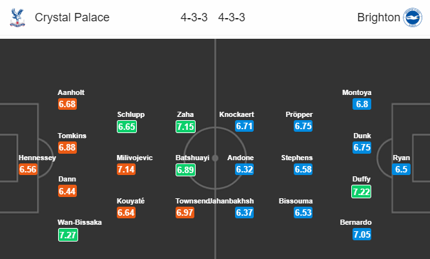Click Duffy's 7.22 green rating badge
Image resolution: width=430 pixels, height=259 pixels.
[x=362, y=192]
